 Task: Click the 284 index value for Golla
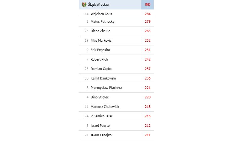click(x=148, y=14)
